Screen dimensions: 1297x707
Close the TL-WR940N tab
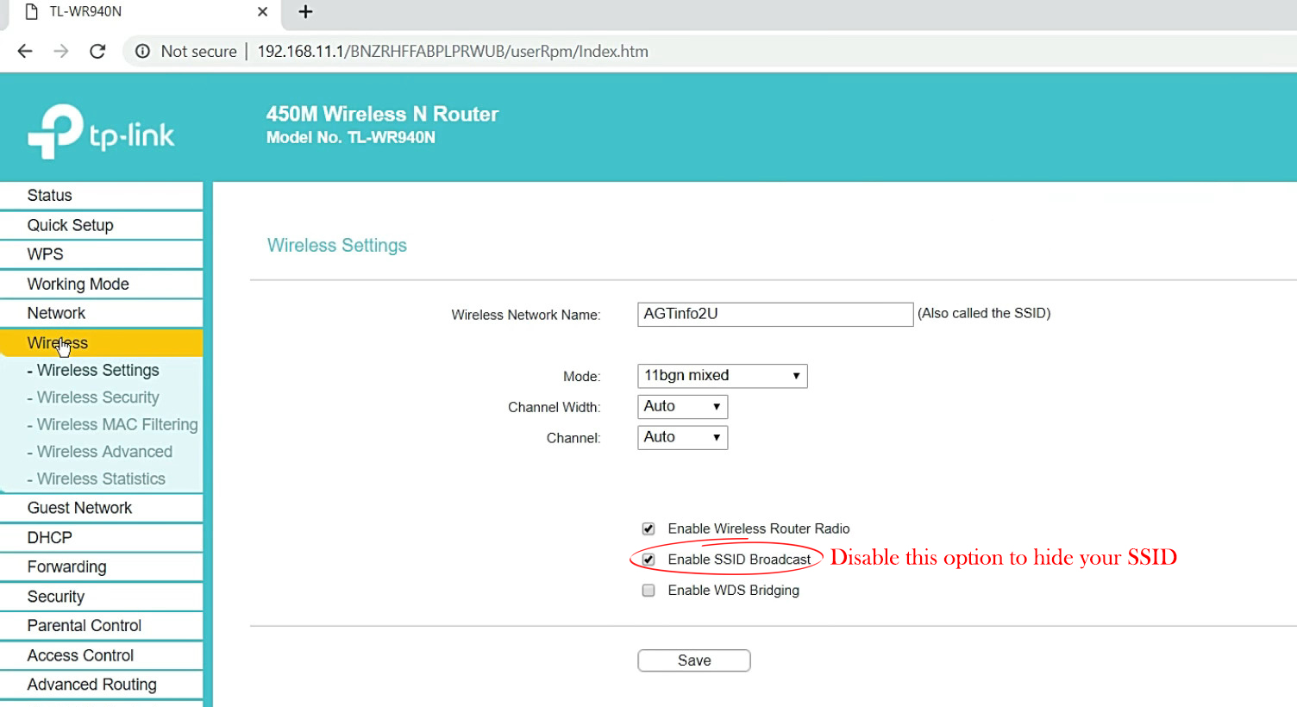262,12
